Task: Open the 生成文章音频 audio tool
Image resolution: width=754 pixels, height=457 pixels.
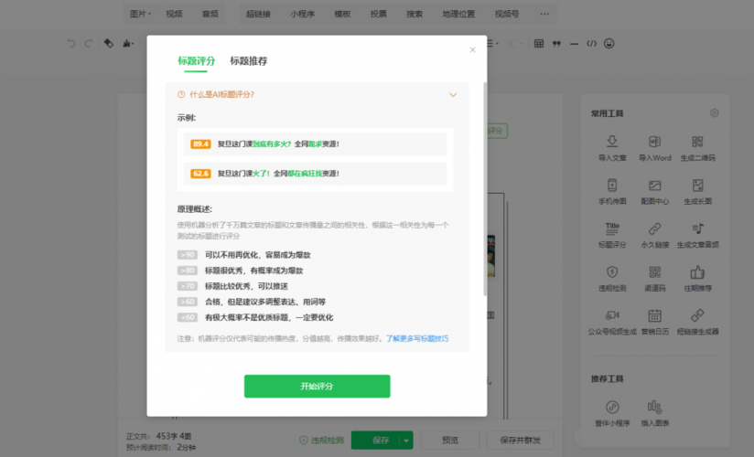Action: coord(697,235)
